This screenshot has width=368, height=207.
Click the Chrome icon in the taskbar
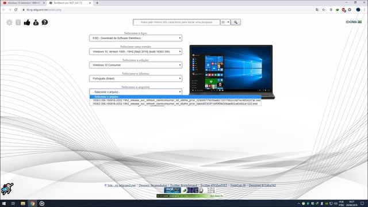pyautogui.click(x=32, y=204)
